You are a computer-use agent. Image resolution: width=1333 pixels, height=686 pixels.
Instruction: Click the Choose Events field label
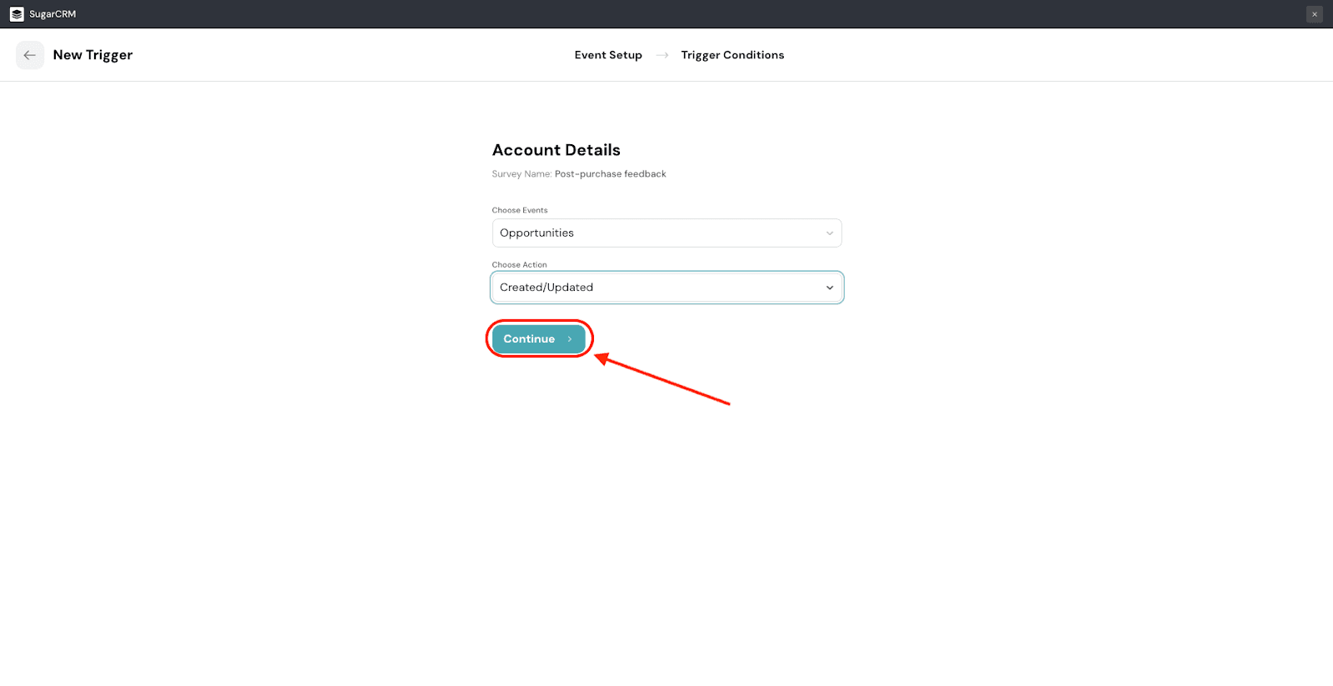point(520,210)
